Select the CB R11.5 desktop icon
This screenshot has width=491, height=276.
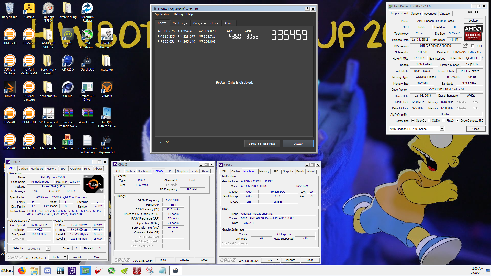pyautogui.click(x=68, y=63)
